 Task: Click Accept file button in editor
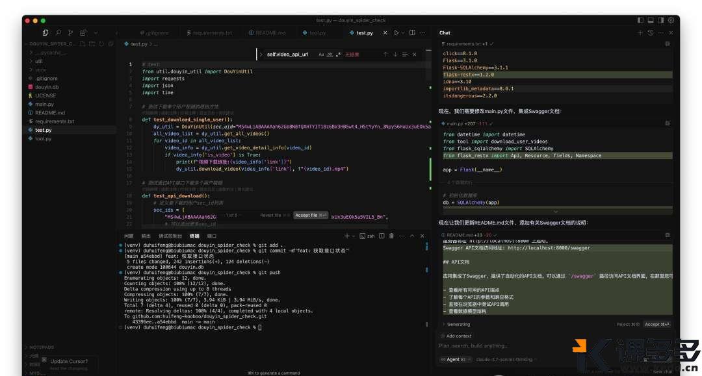tap(308, 215)
